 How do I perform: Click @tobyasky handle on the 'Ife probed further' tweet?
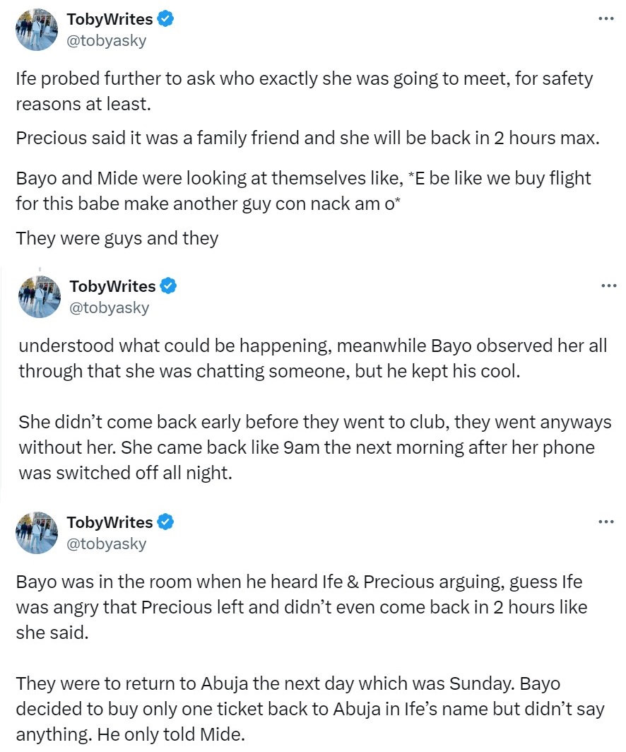click(107, 41)
